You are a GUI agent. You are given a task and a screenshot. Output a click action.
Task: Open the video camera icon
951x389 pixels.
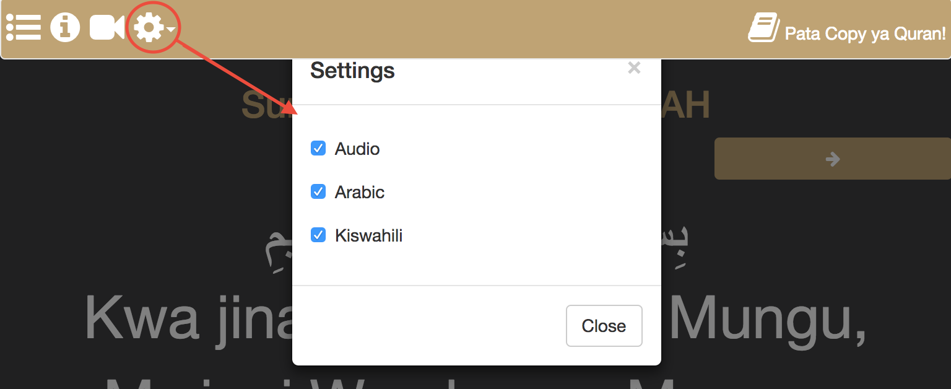pyautogui.click(x=106, y=27)
